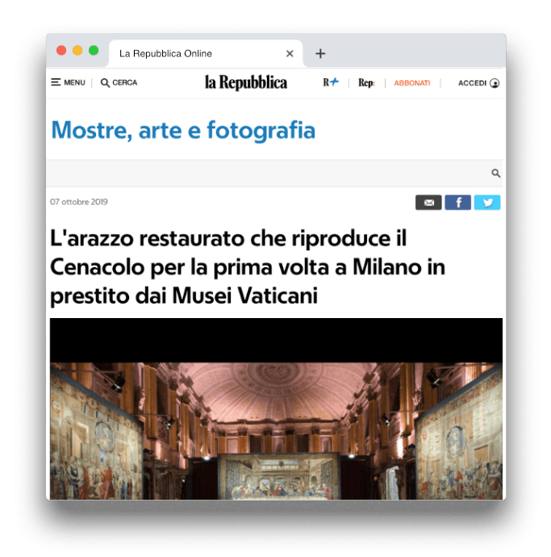Viewport: 551px width, 557px height.
Task: Open the article headline about L'arazzo restaurato
Action: 248,266
